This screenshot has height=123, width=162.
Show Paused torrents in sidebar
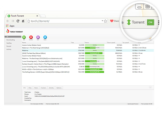tap(9, 46)
